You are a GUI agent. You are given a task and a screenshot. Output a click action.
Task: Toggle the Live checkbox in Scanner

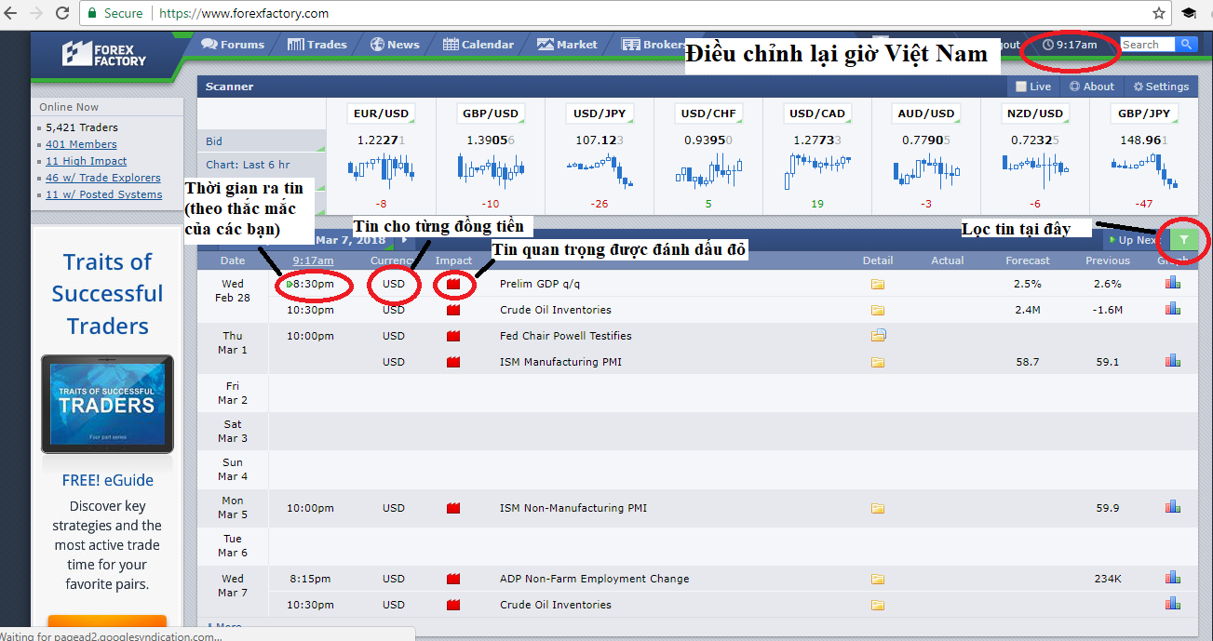click(x=1021, y=87)
